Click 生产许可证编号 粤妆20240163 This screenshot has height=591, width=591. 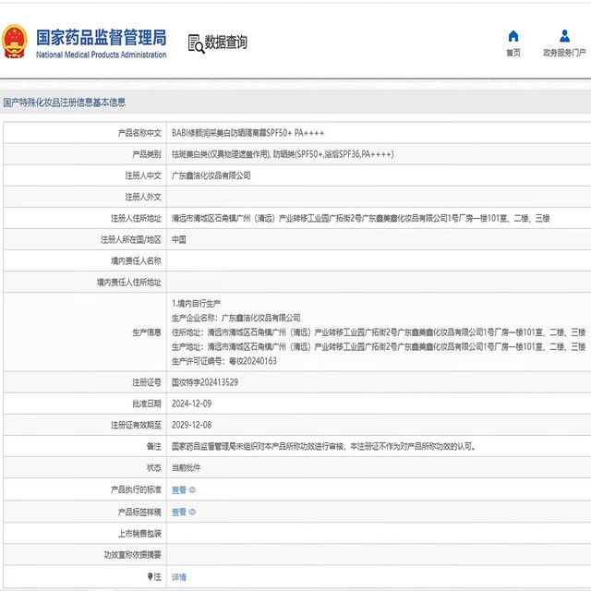pos(224,361)
